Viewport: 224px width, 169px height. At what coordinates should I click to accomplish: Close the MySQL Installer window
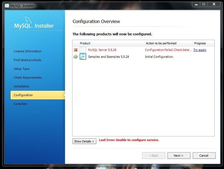click(214, 4)
